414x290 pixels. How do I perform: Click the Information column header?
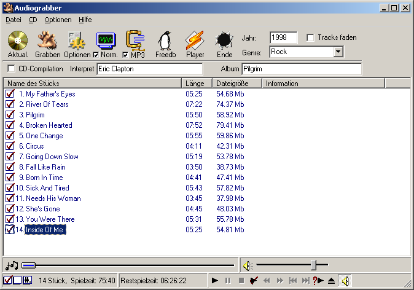coord(324,84)
